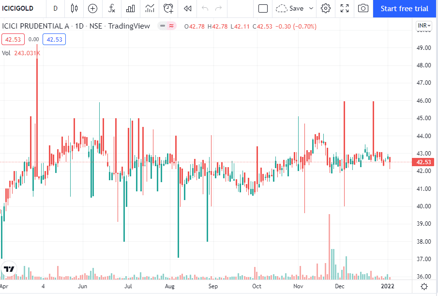The width and height of the screenshot is (438, 296).
Task: Click the open price O42.78 value
Action: [x=195, y=27]
